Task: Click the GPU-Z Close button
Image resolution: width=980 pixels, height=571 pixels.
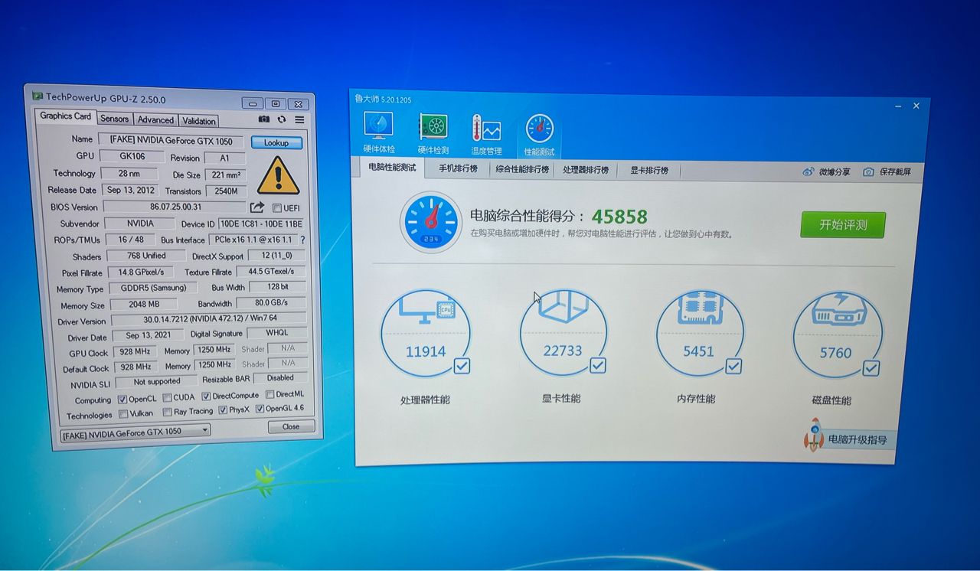Action: (291, 426)
